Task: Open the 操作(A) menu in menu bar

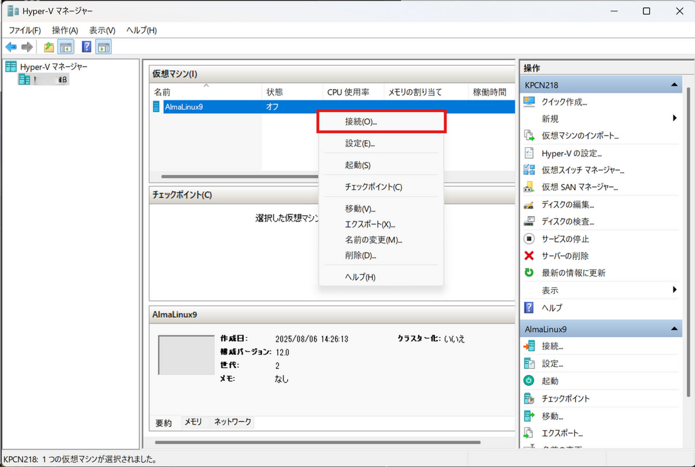Action: click(x=65, y=30)
